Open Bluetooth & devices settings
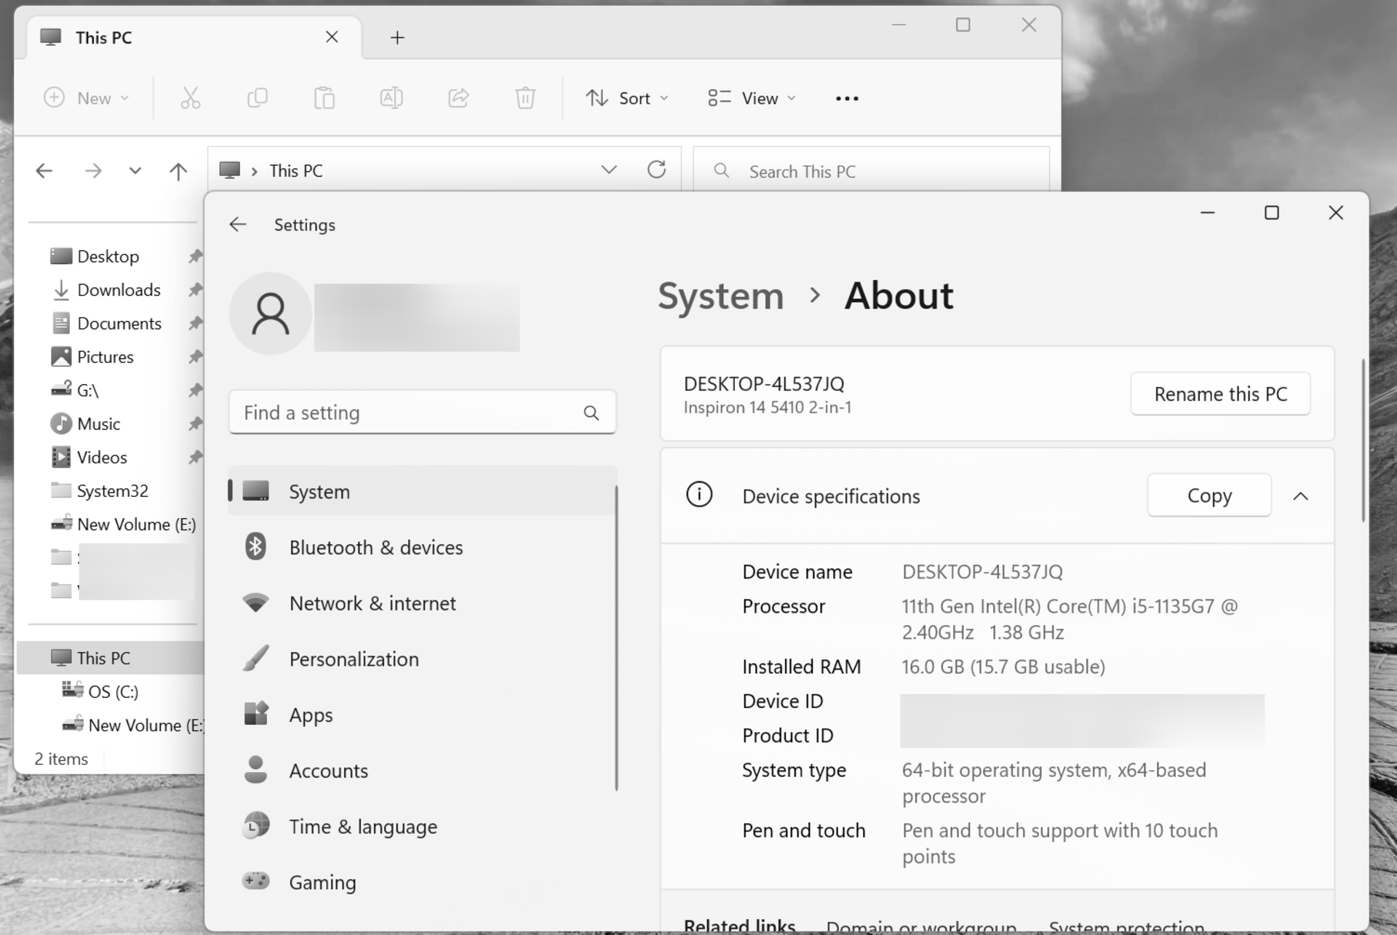This screenshot has height=935, width=1397. point(375,548)
